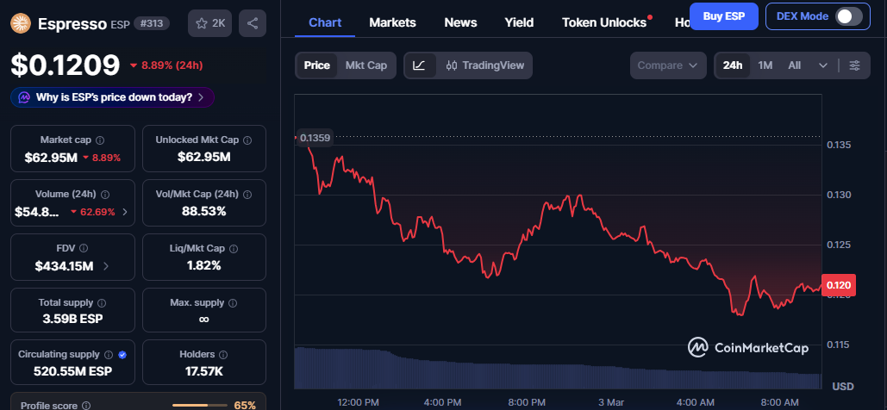Expand FDV details chevron
The height and width of the screenshot is (410, 887).
click(106, 265)
